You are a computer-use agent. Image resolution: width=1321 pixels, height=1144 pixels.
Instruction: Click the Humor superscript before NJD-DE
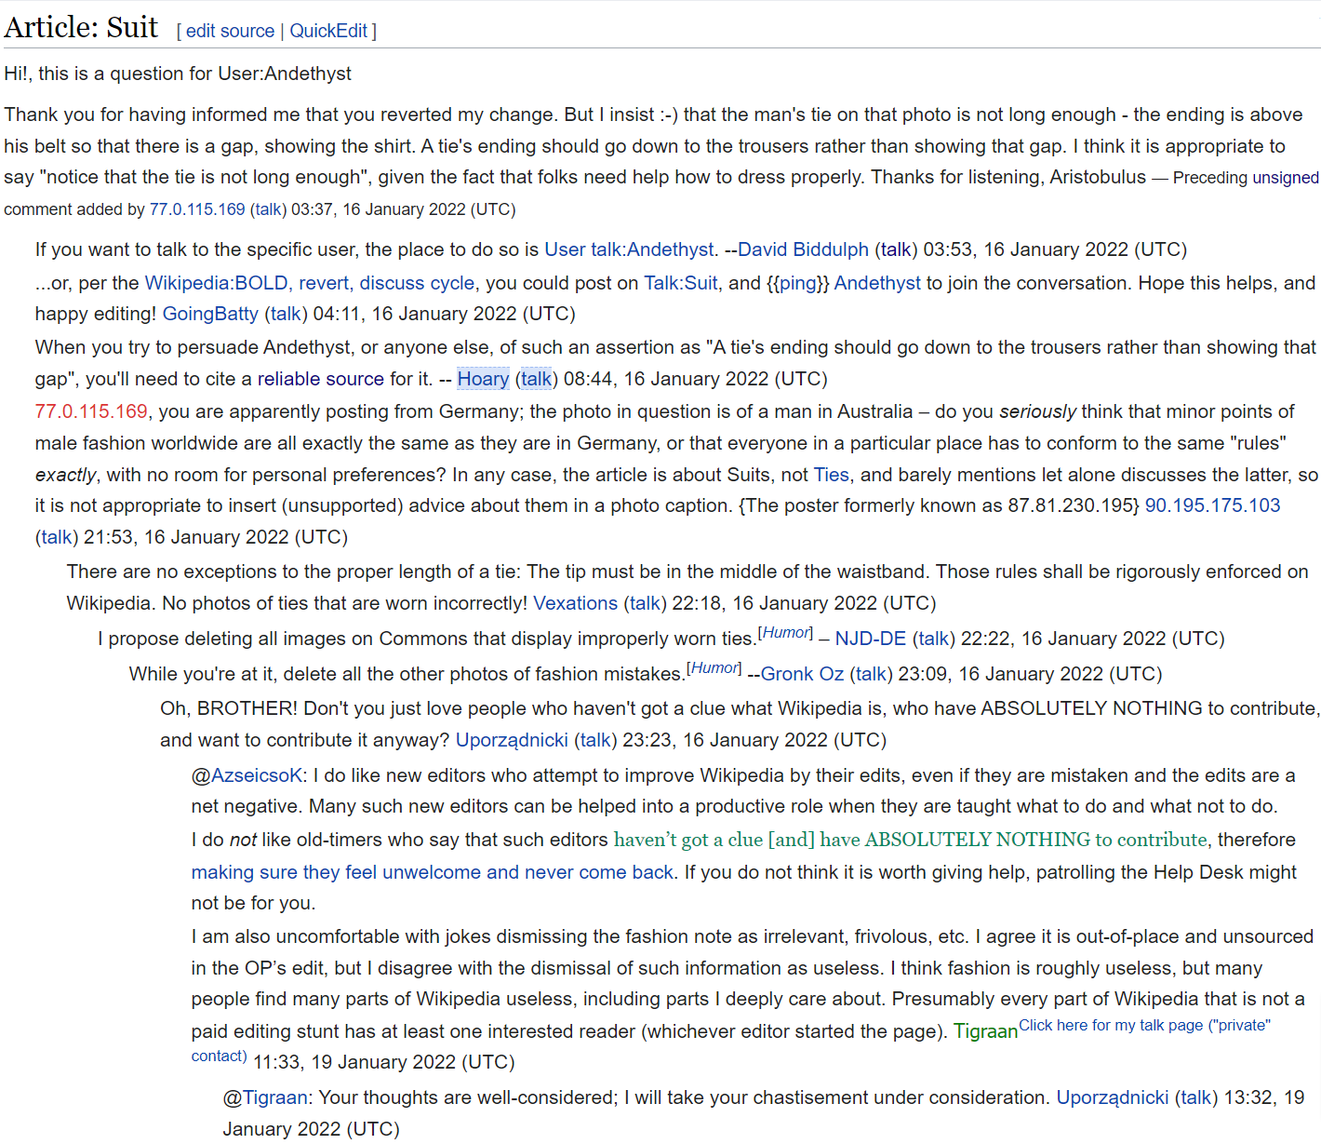[x=786, y=633]
